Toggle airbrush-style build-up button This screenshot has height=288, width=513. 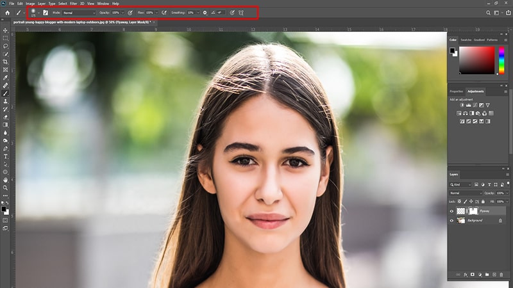(164, 13)
